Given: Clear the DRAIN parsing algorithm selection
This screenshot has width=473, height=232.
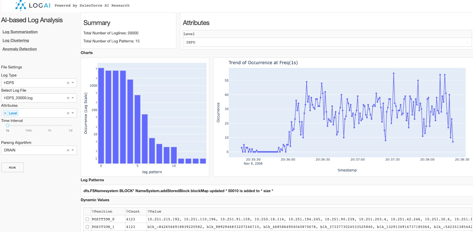Looking at the screenshot, I should pyautogui.click(x=68, y=150).
